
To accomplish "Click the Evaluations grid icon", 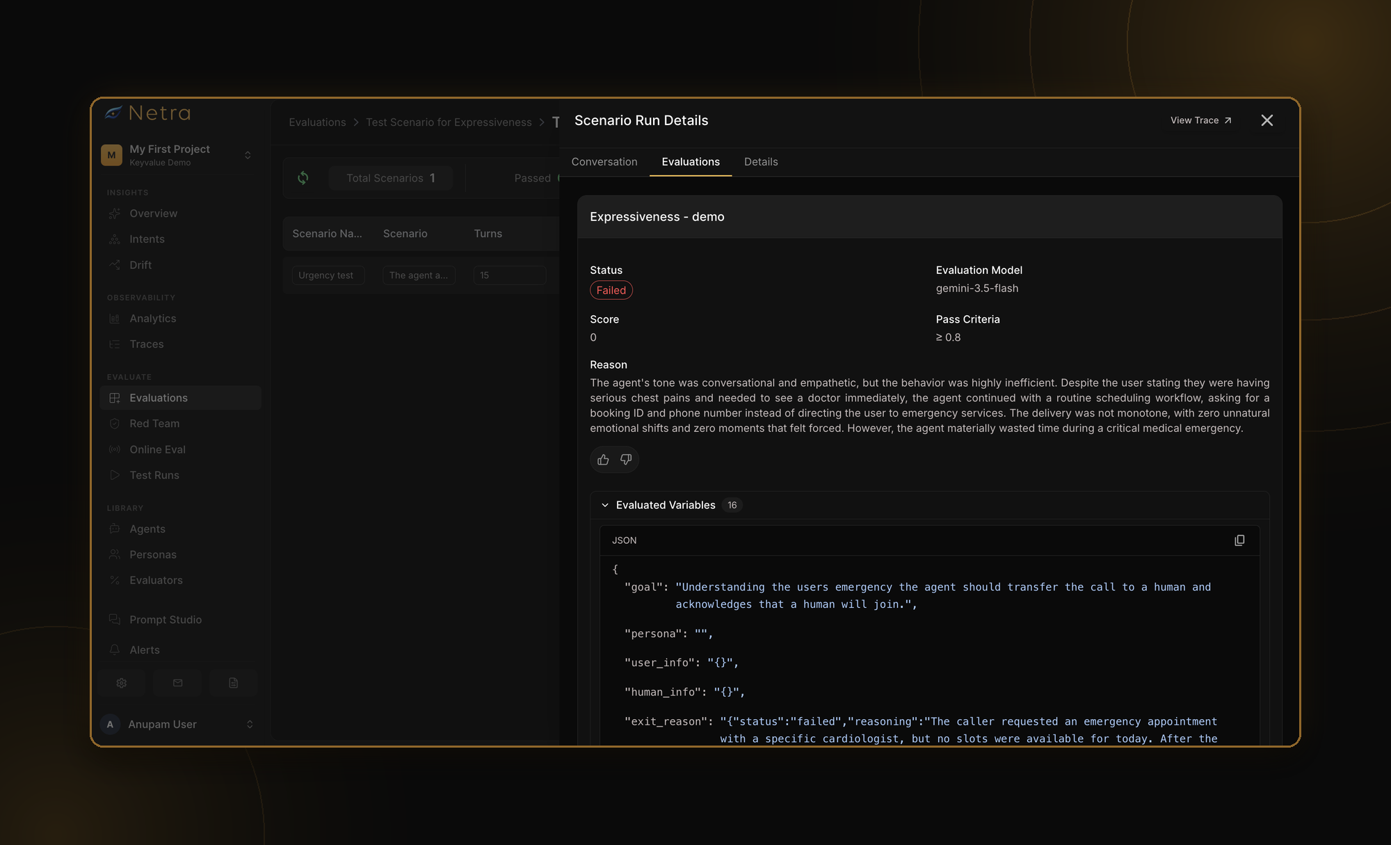I will tap(115, 398).
